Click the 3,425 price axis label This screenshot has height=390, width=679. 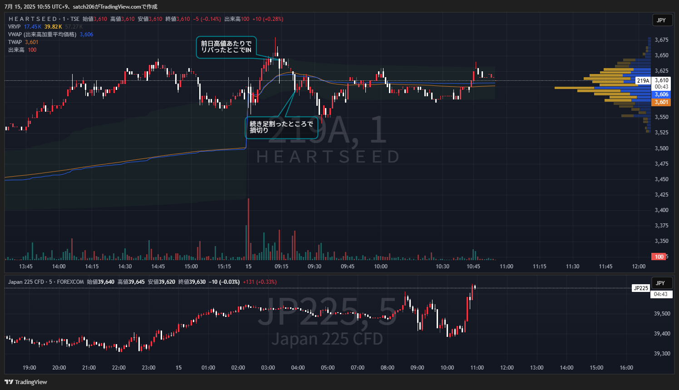pos(661,195)
